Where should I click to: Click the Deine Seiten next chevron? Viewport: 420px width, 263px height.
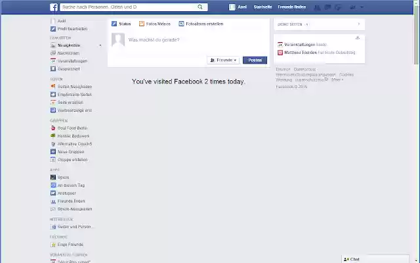click(x=359, y=24)
